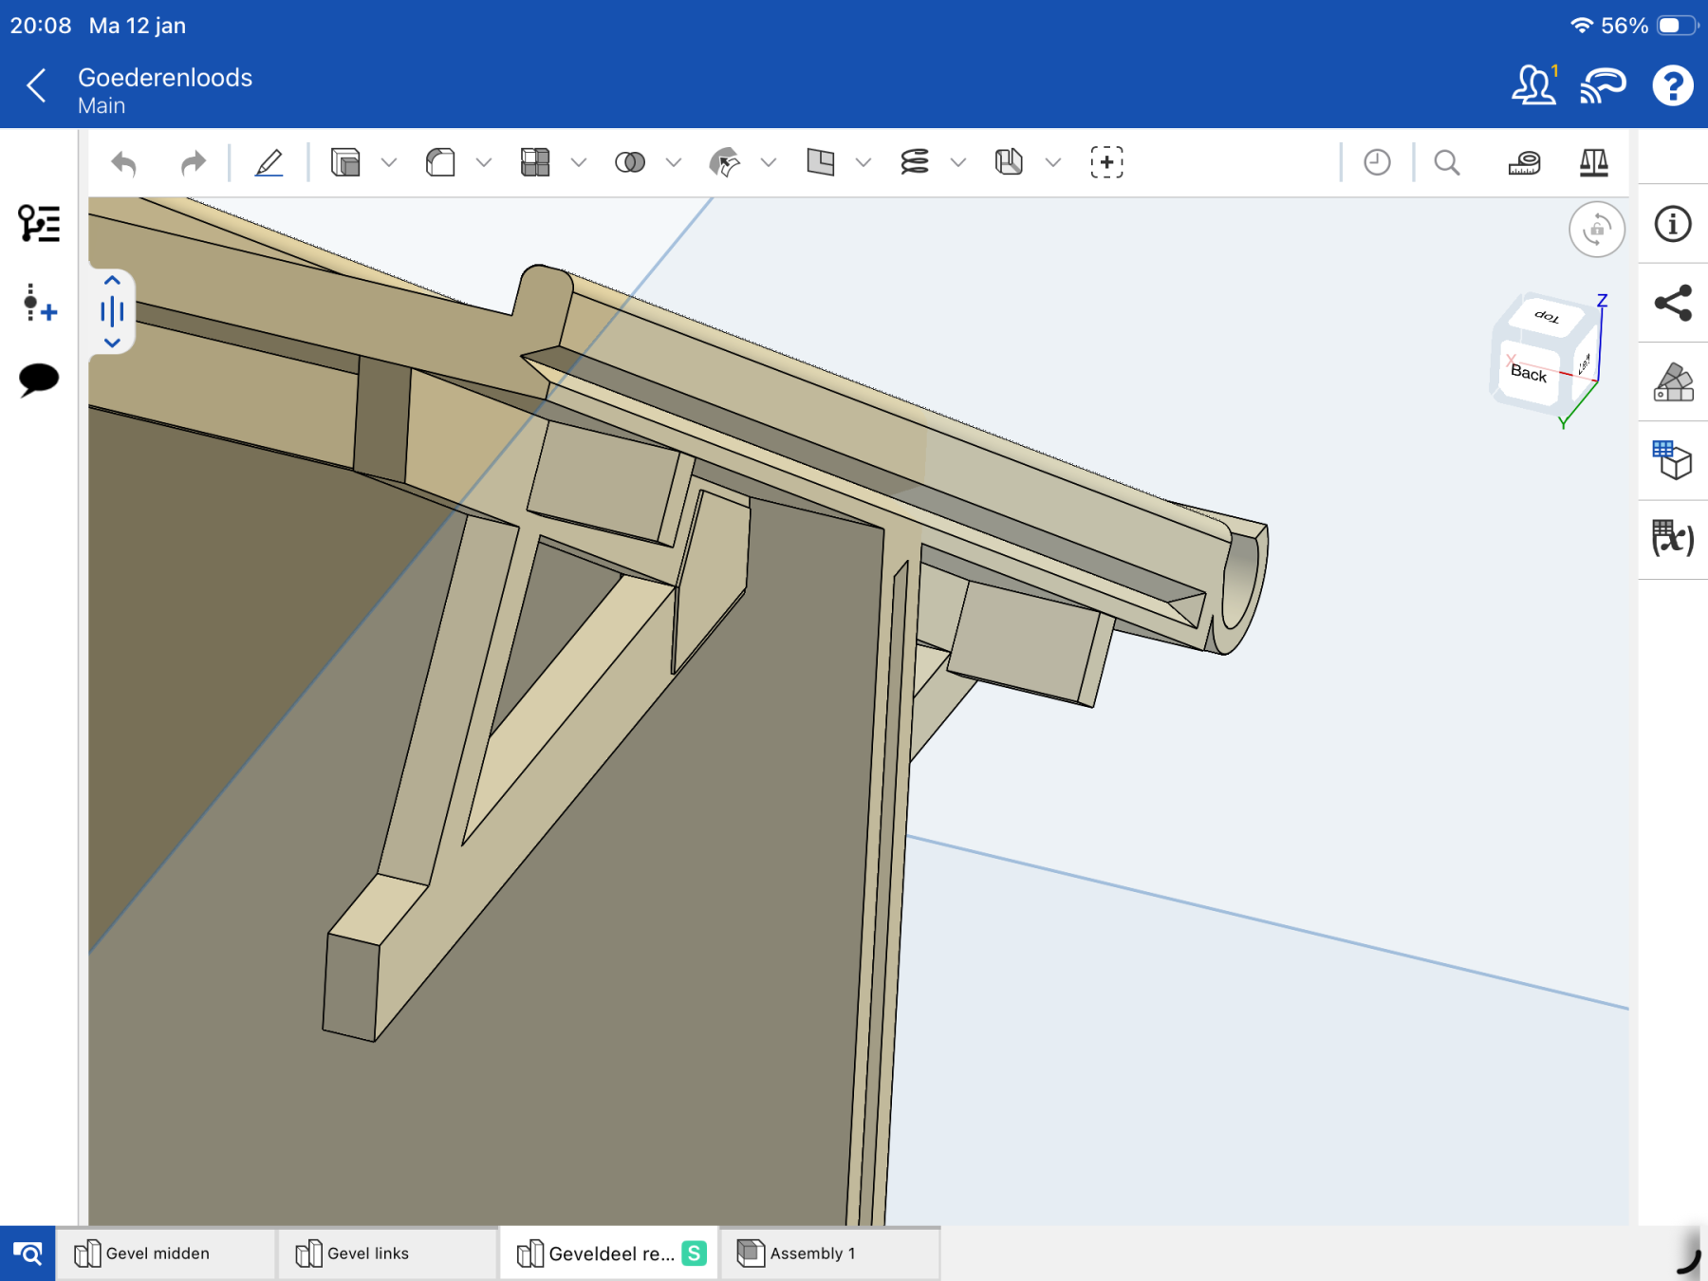Switch to the Gevel midden tab
This screenshot has width=1708, height=1281.
(x=158, y=1253)
